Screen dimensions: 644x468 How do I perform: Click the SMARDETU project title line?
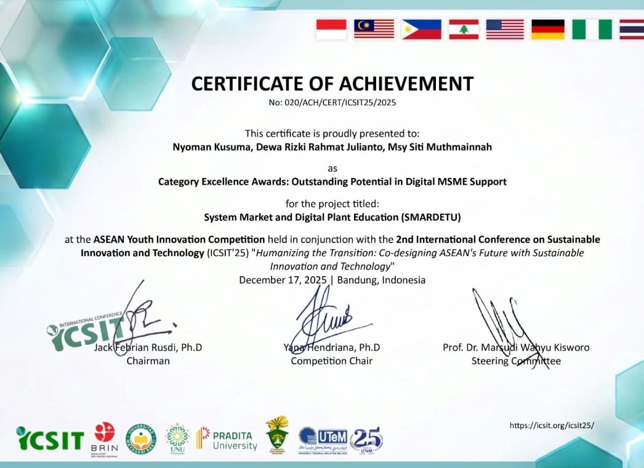(x=332, y=217)
